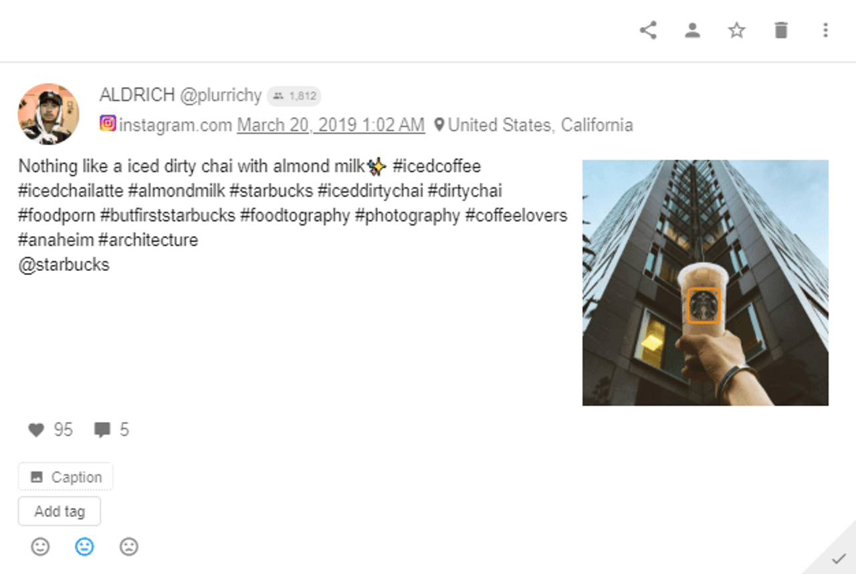Click the Caption button
Image resolution: width=856 pixels, height=574 pixels.
pyautogui.click(x=66, y=477)
